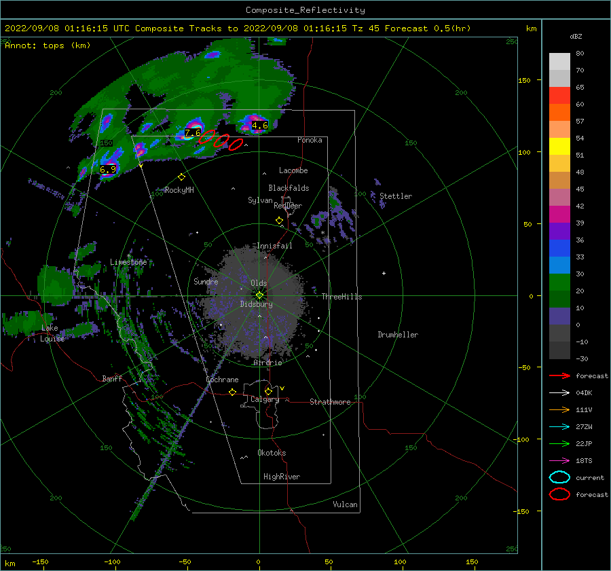
Task: Click the Banff town label
Action: [112, 378]
